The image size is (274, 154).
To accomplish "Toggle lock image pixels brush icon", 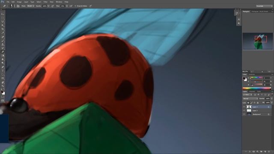I will tap(251, 103).
